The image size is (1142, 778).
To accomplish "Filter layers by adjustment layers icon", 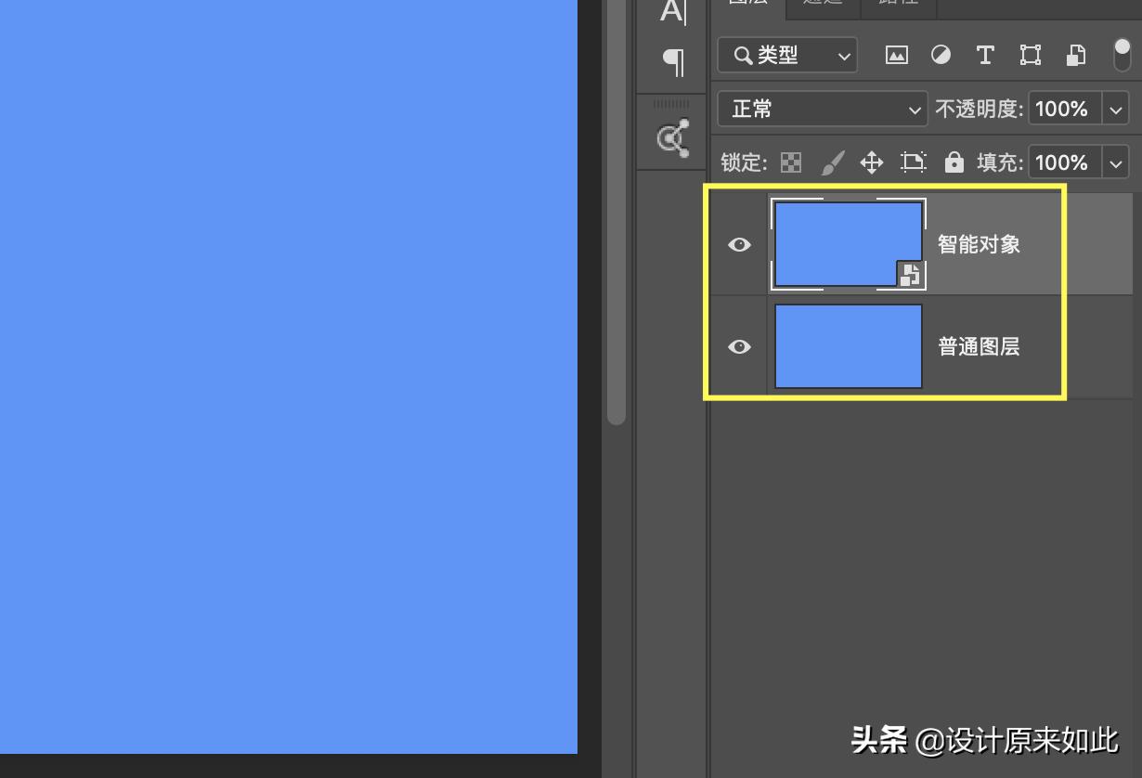I will pyautogui.click(x=941, y=56).
